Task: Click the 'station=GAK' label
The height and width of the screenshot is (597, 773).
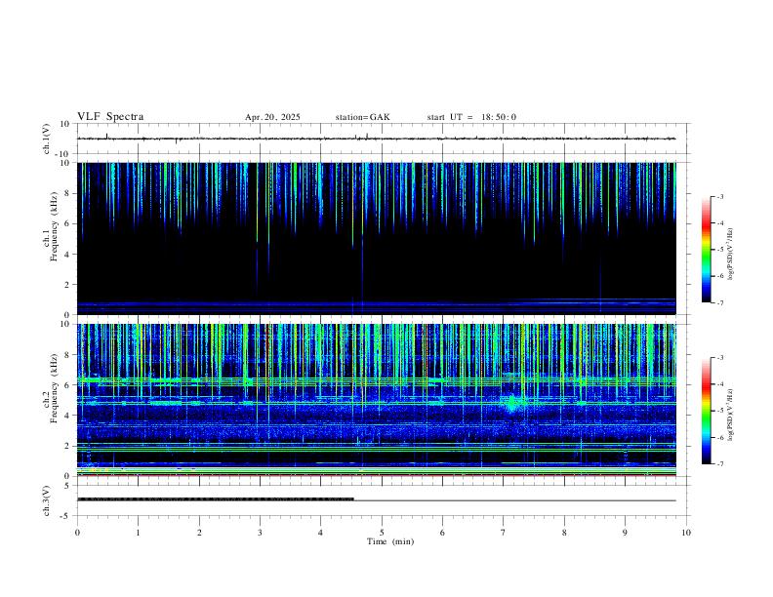Action: (363, 117)
